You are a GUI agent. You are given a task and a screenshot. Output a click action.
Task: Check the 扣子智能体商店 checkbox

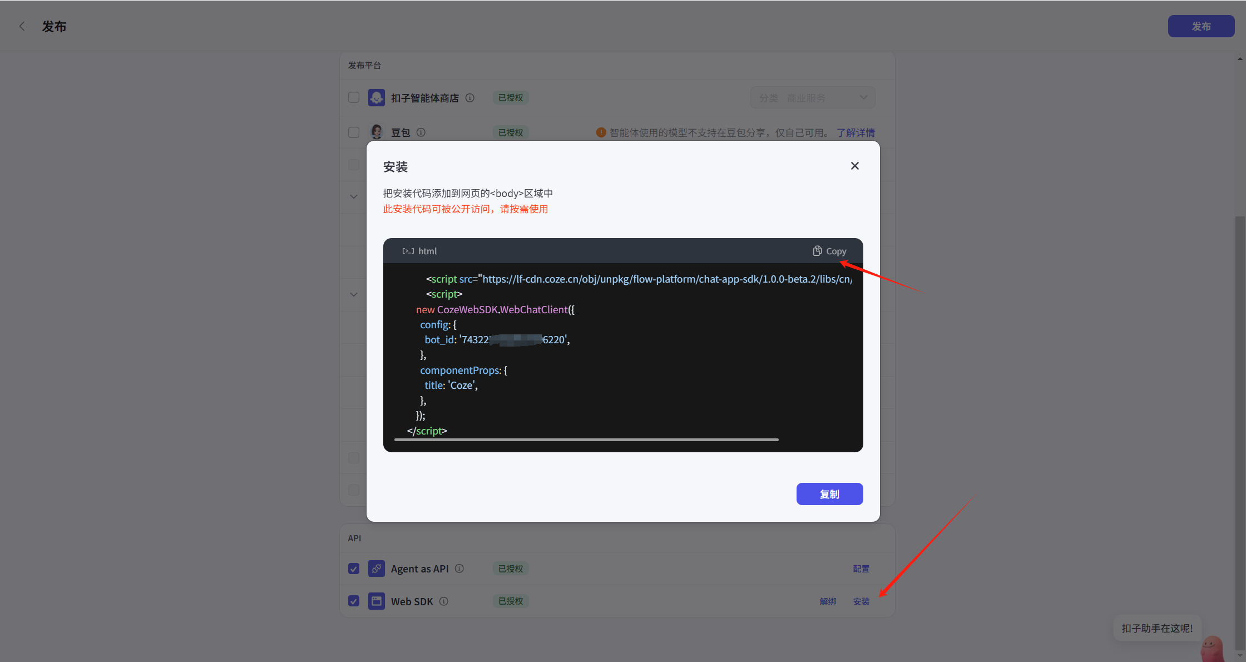point(354,97)
